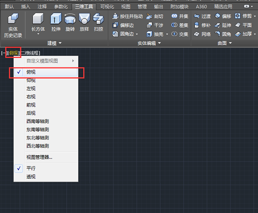Expand the 建模 panel dropdown

tap(55, 43)
